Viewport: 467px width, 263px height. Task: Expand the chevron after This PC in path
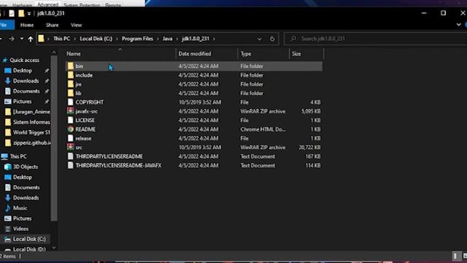(x=75, y=39)
